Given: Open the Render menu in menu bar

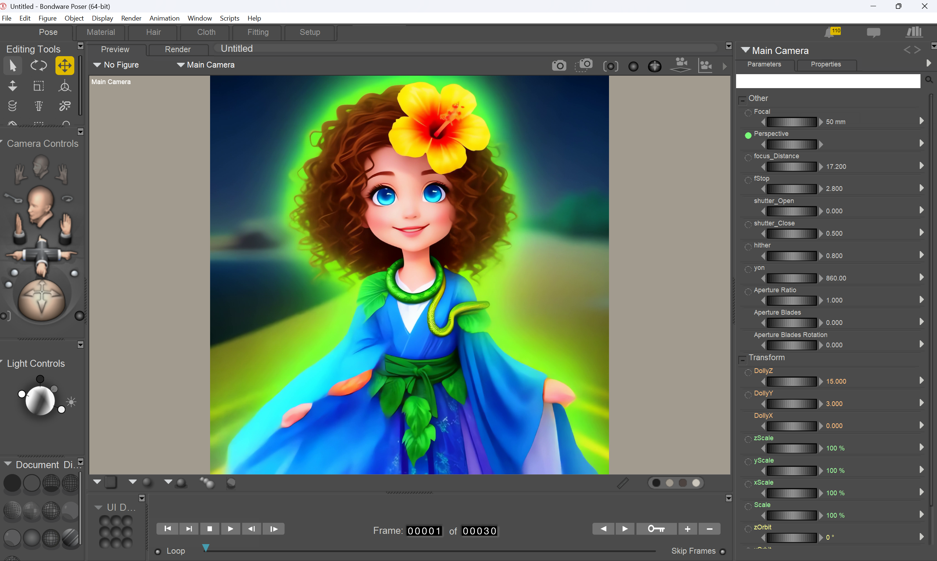Looking at the screenshot, I should (x=131, y=18).
